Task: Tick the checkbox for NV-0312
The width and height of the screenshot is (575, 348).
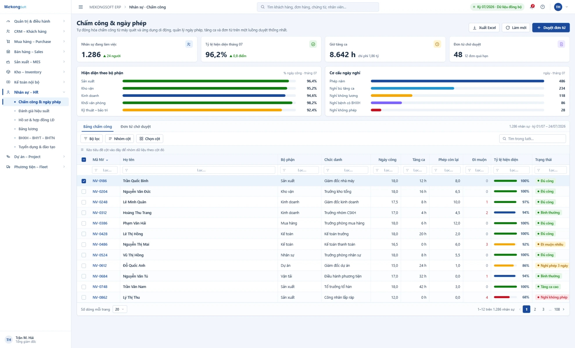Action: pyautogui.click(x=84, y=213)
